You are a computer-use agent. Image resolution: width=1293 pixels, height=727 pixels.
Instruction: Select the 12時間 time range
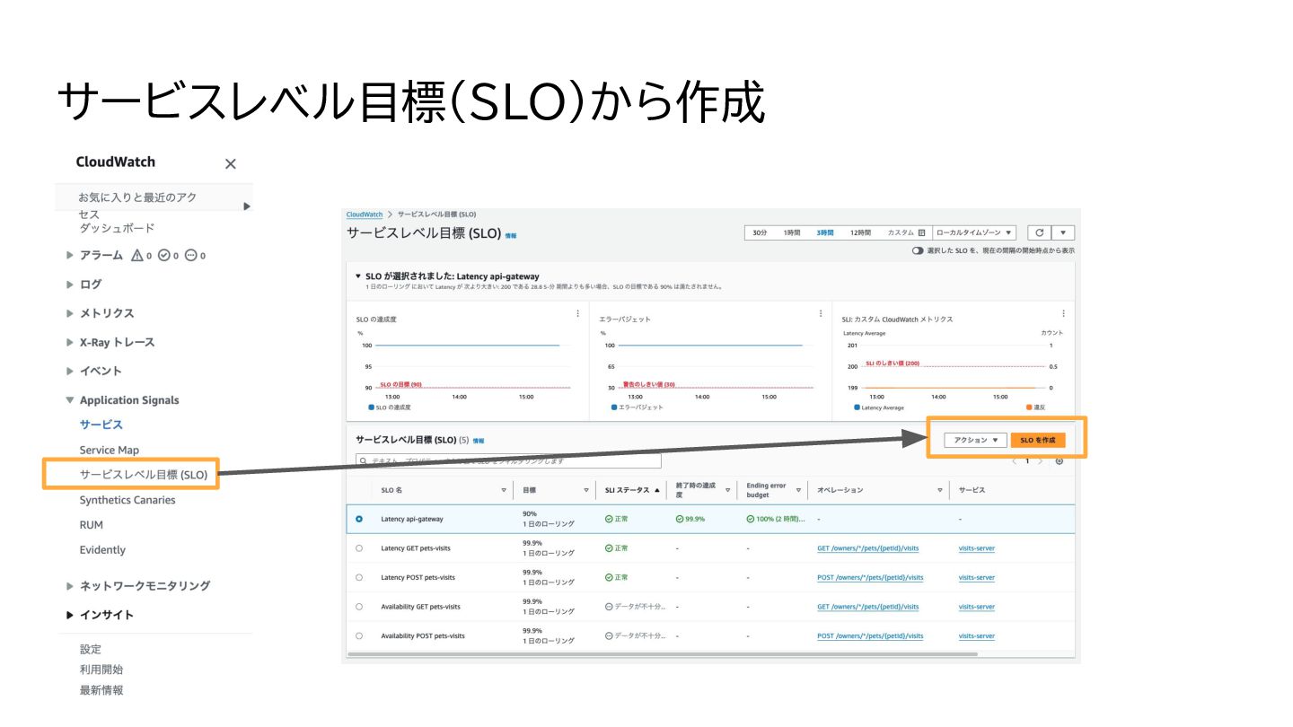860,232
